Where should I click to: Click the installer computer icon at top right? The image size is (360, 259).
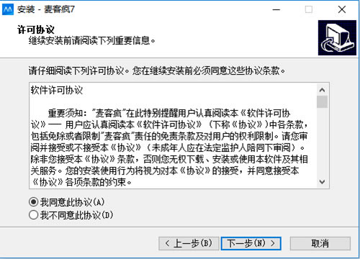(x=337, y=37)
